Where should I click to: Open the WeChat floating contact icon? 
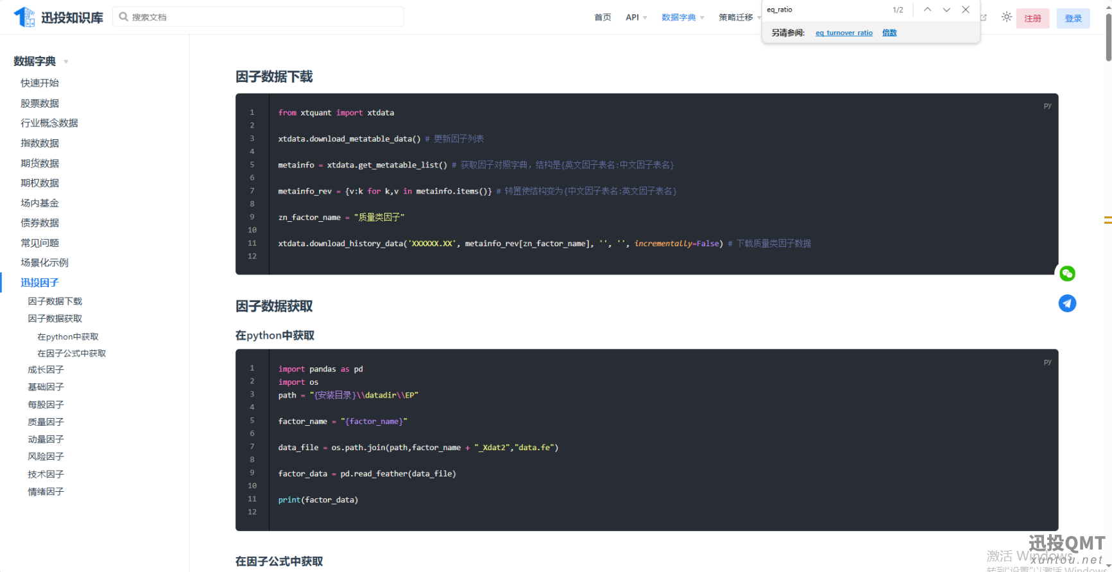pyautogui.click(x=1067, y=274)
